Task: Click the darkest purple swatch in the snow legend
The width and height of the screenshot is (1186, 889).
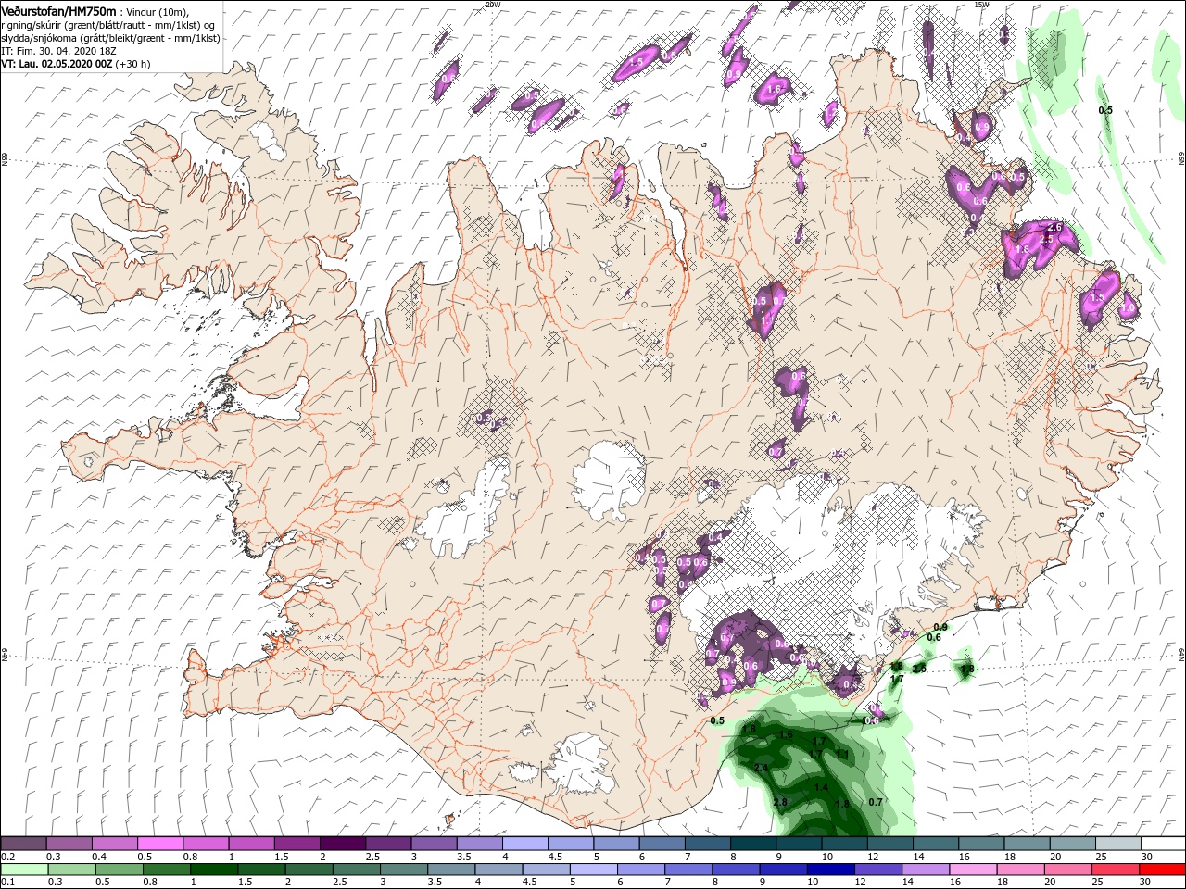Action: 342,844
